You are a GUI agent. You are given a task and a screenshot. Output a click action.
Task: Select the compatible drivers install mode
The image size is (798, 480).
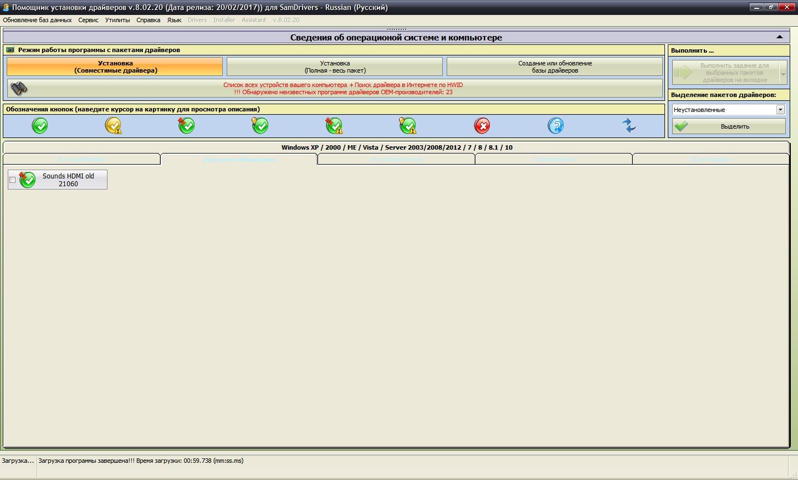[115, 67]
